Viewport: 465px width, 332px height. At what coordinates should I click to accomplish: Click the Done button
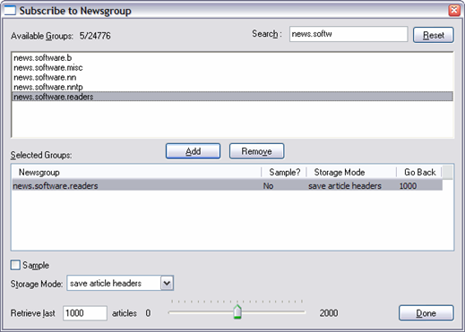tap(426, 313)
